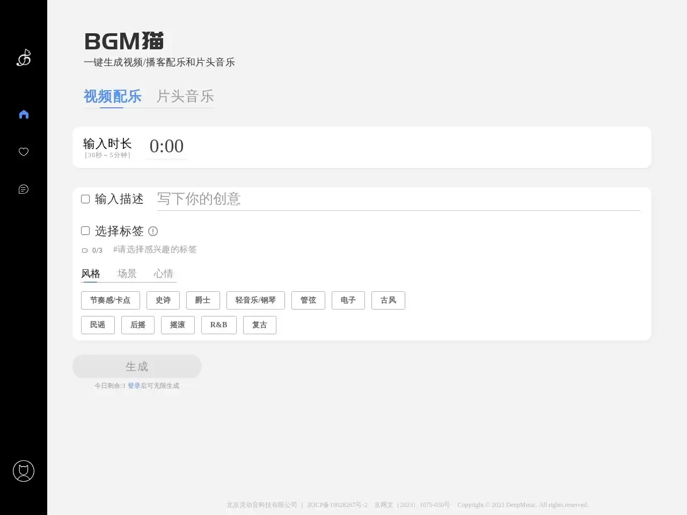The image size is (687, 515).
Task: Switch to the 心情 tag category
Action: pyautogui.click(x=163, y=274)
